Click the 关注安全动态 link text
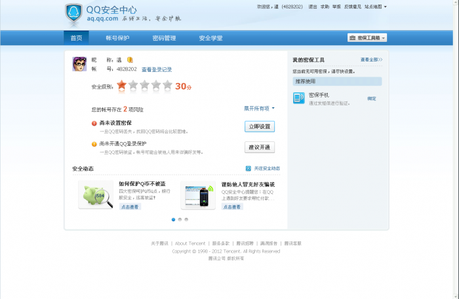459x299 pixels. pyautogui.click(x=267, y=169)
